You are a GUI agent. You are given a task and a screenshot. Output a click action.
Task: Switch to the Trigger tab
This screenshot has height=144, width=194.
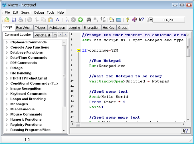(40, 28)
